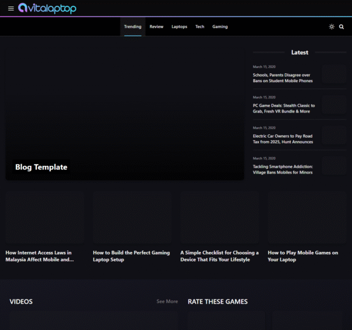Open Tackling Smartphone Addiction article
Screen dimensions: 352x330
coord(283,169)
